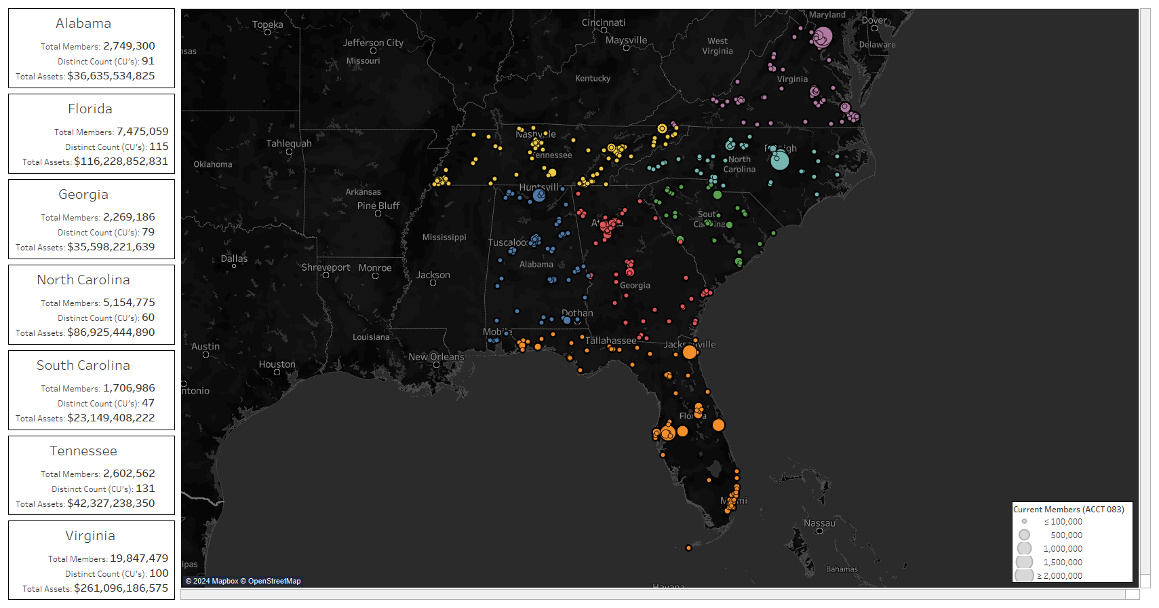The image size is (1159, 608).
Task: Select the large orange Jacksonville bubble
Action: click(690, 352)
